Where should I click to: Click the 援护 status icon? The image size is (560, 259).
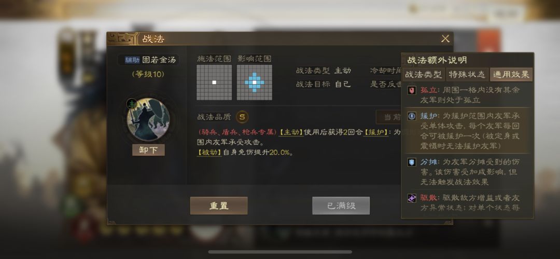pos(412,116)
